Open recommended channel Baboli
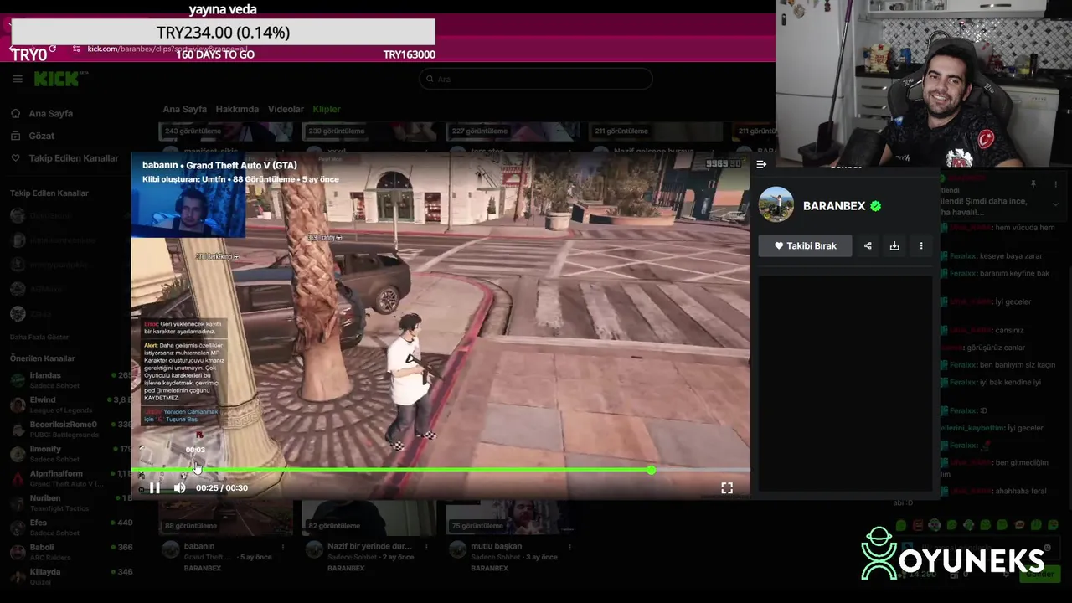 click(69, 552)
